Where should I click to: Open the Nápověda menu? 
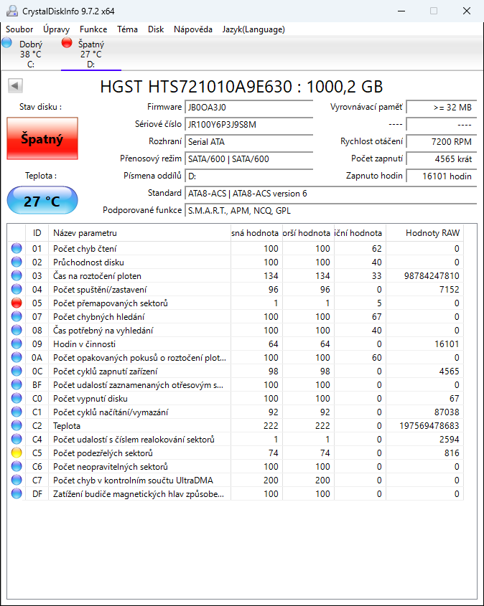pos(193,29)
